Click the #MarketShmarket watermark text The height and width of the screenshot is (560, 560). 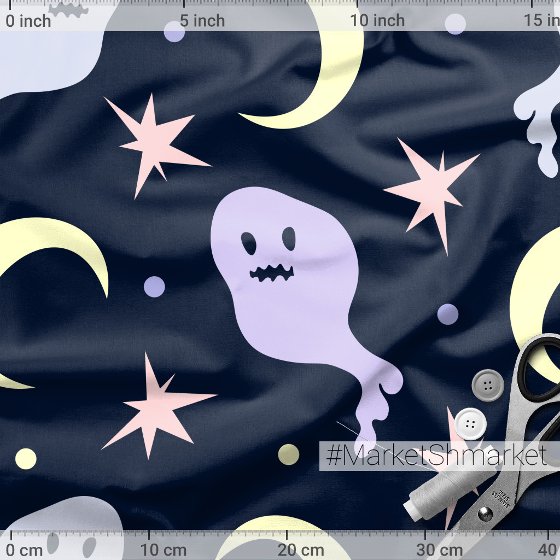tap(436, 456)
